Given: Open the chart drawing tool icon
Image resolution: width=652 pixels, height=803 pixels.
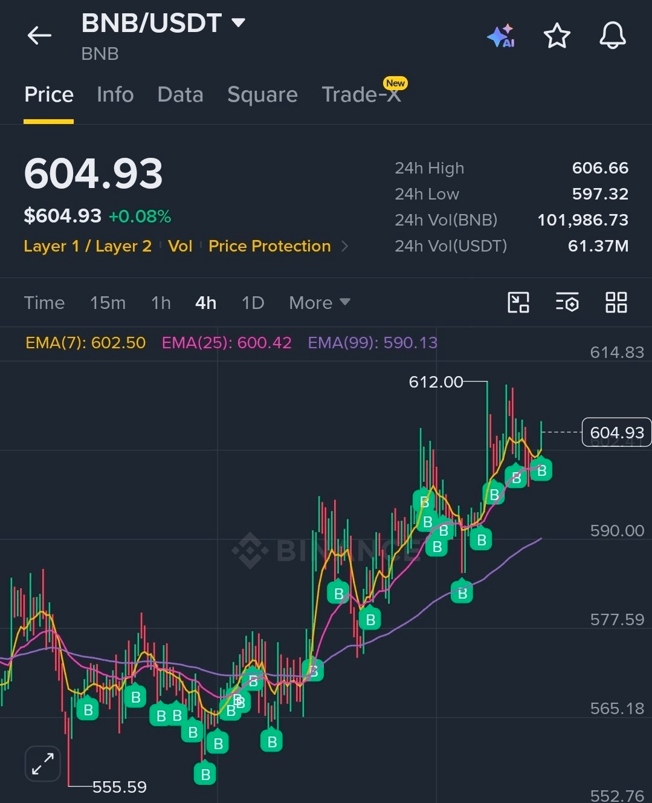Looking at the screenshot, I should 518,302.
